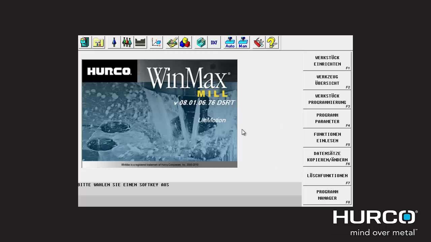The width and height of the screenshot is (431, 242).
Task: Click the tool magazine rack icon
Action: pyautogui.click(x=140, y=42)
